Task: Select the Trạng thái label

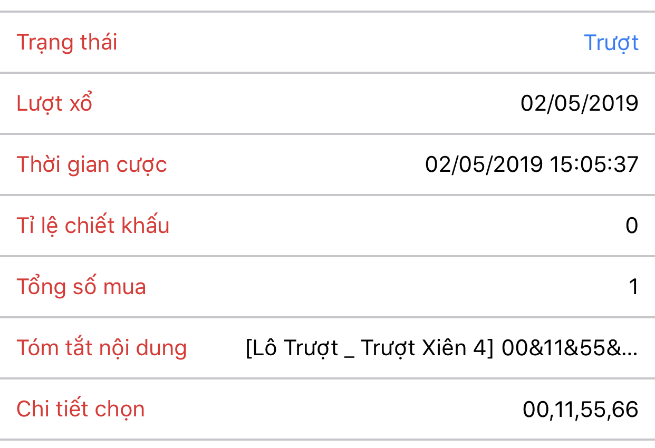Action: [67, 43]
